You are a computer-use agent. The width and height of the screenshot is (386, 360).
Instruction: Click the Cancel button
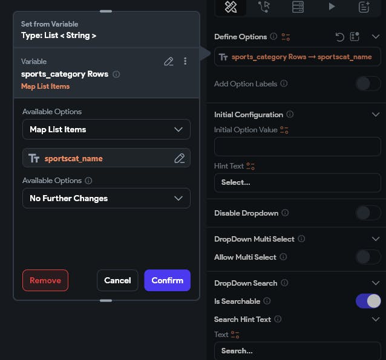tap(117, 280)
